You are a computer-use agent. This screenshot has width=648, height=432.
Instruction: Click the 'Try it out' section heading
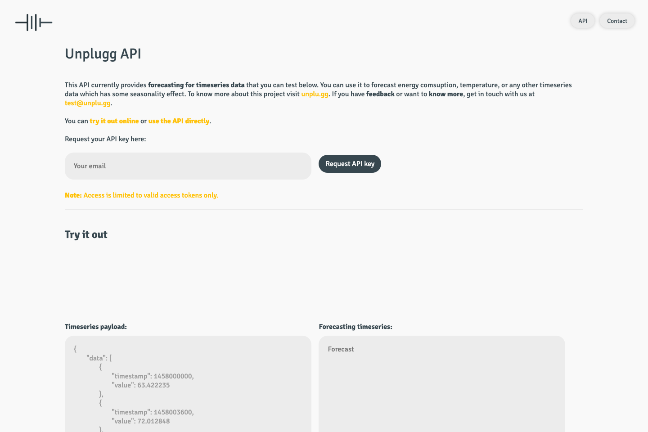click(86, 234)
